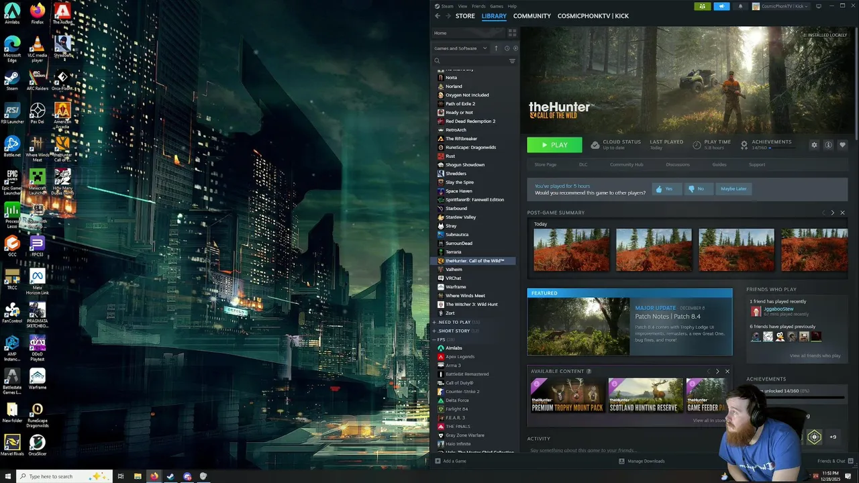Image resolution: width=859 pixels, height=483 pixels.
Task: Close the post-game summary section
Action: 842,213
